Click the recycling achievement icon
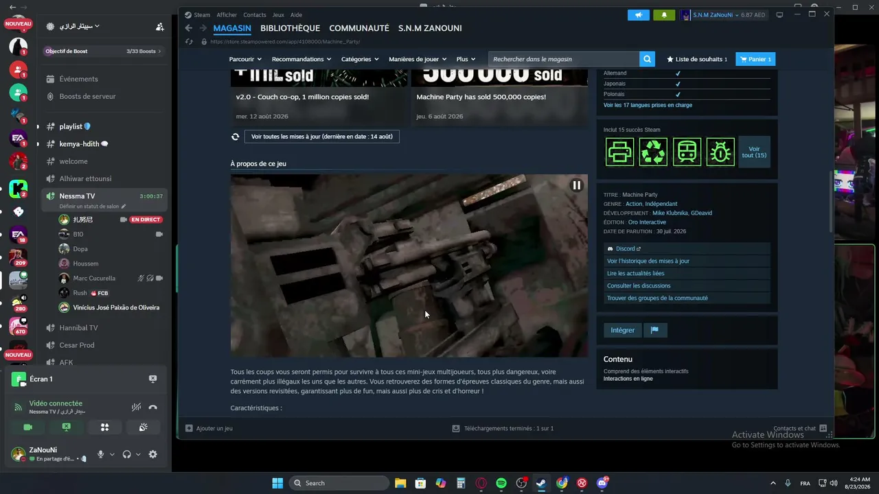 [x=653, y=152]
